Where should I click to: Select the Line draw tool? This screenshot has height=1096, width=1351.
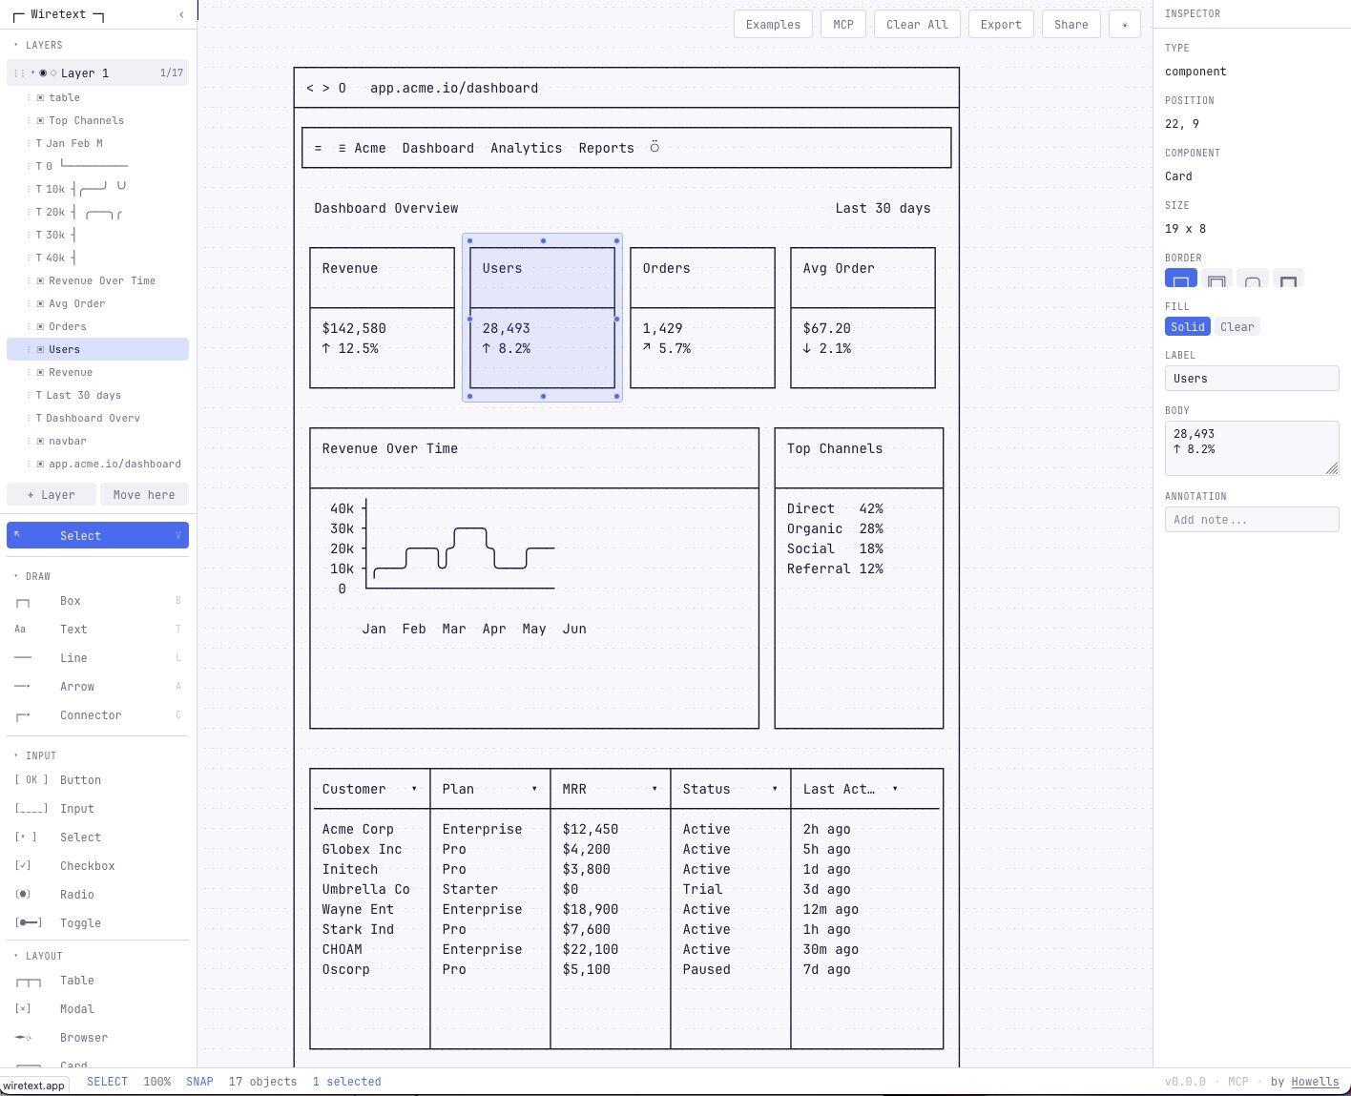click(x=73, y=658)
